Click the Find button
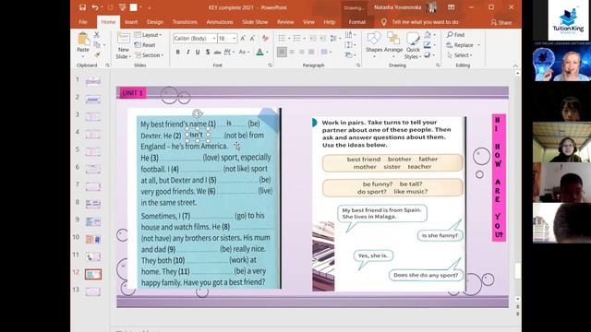This screenshot has width=591, height=332. (455, 35)
